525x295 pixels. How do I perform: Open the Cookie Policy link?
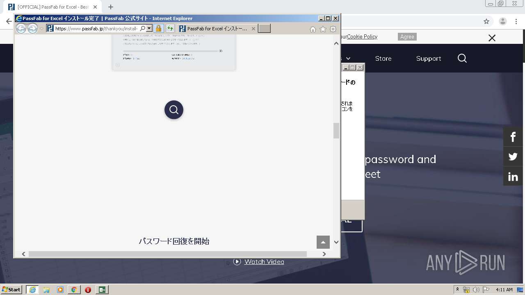point(362,36)
